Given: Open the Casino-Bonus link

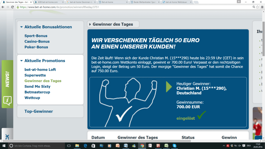Looking at the screenshot, I should click(37, 41).
